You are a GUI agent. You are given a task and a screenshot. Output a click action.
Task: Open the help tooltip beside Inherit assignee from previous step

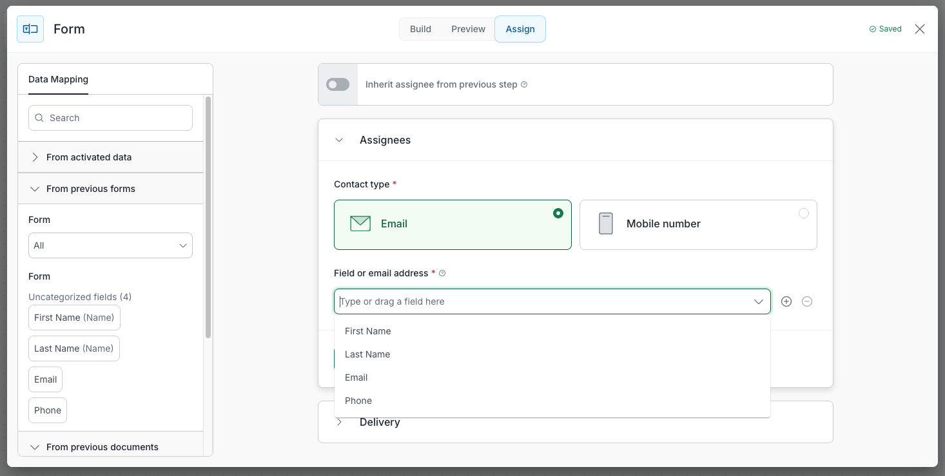click(524, 84)
